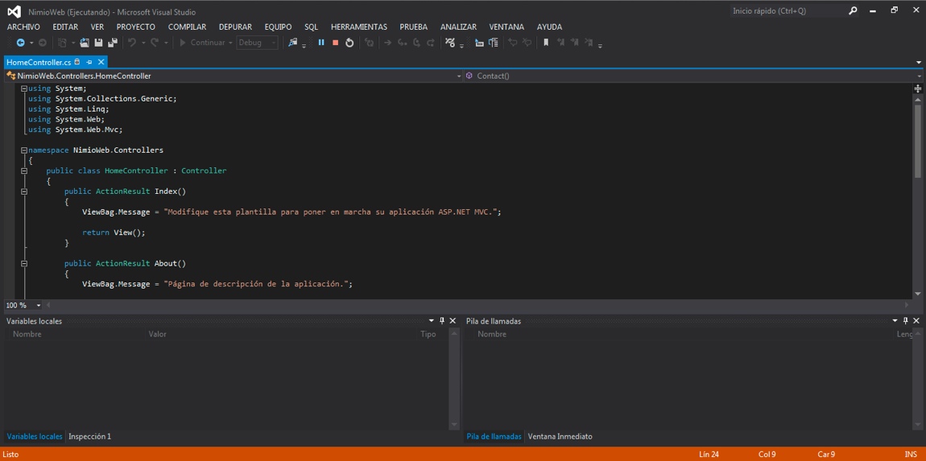Open the DEPURAR menu
Image resolution: width=926 pixels, height=461 pixels.
click(235, 27)
